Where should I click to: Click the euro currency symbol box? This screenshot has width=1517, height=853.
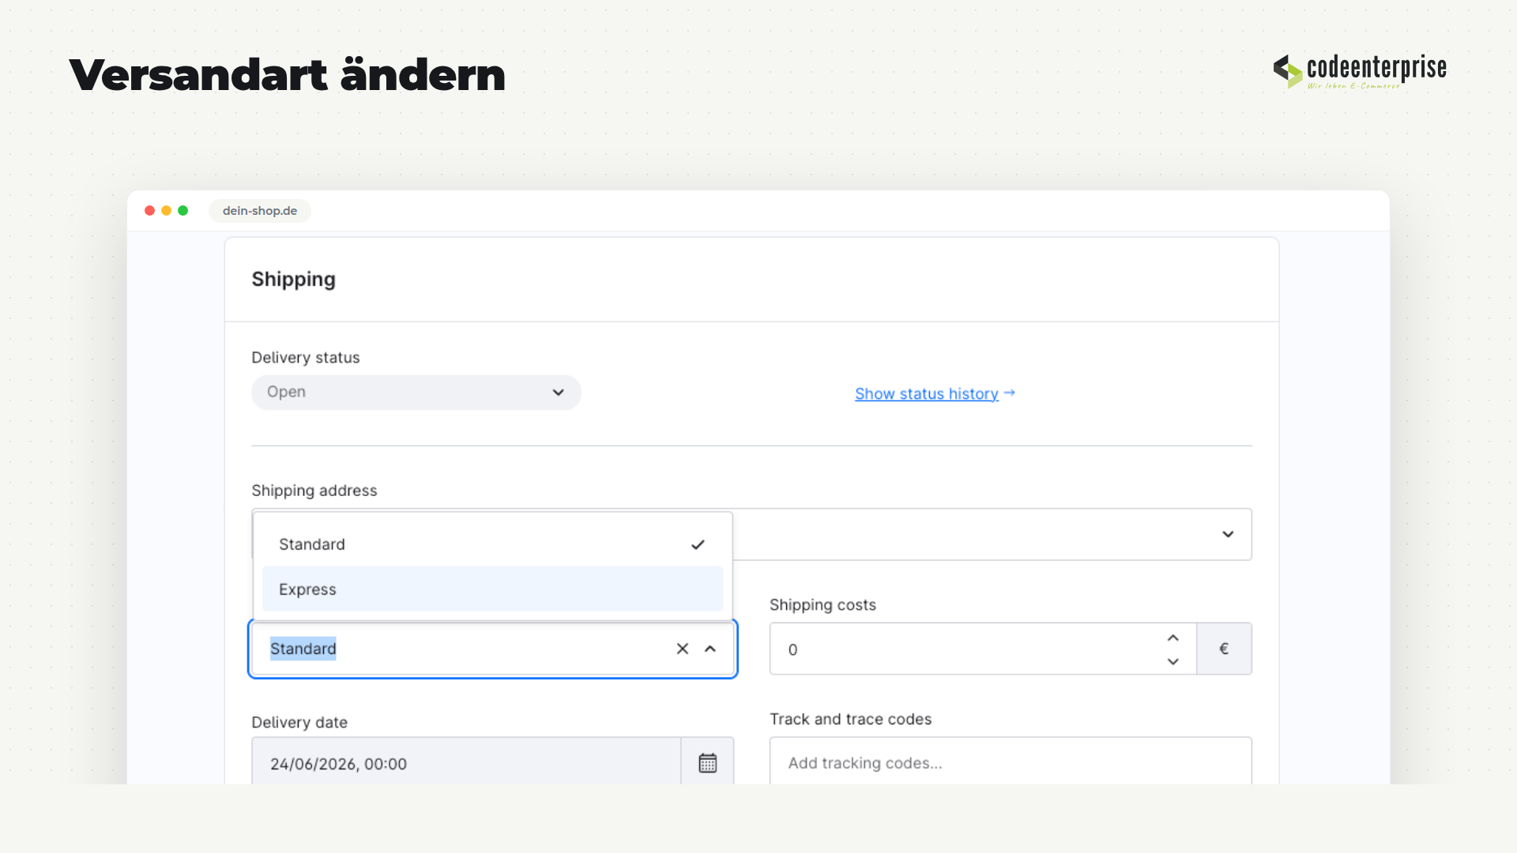[1224, 648]
